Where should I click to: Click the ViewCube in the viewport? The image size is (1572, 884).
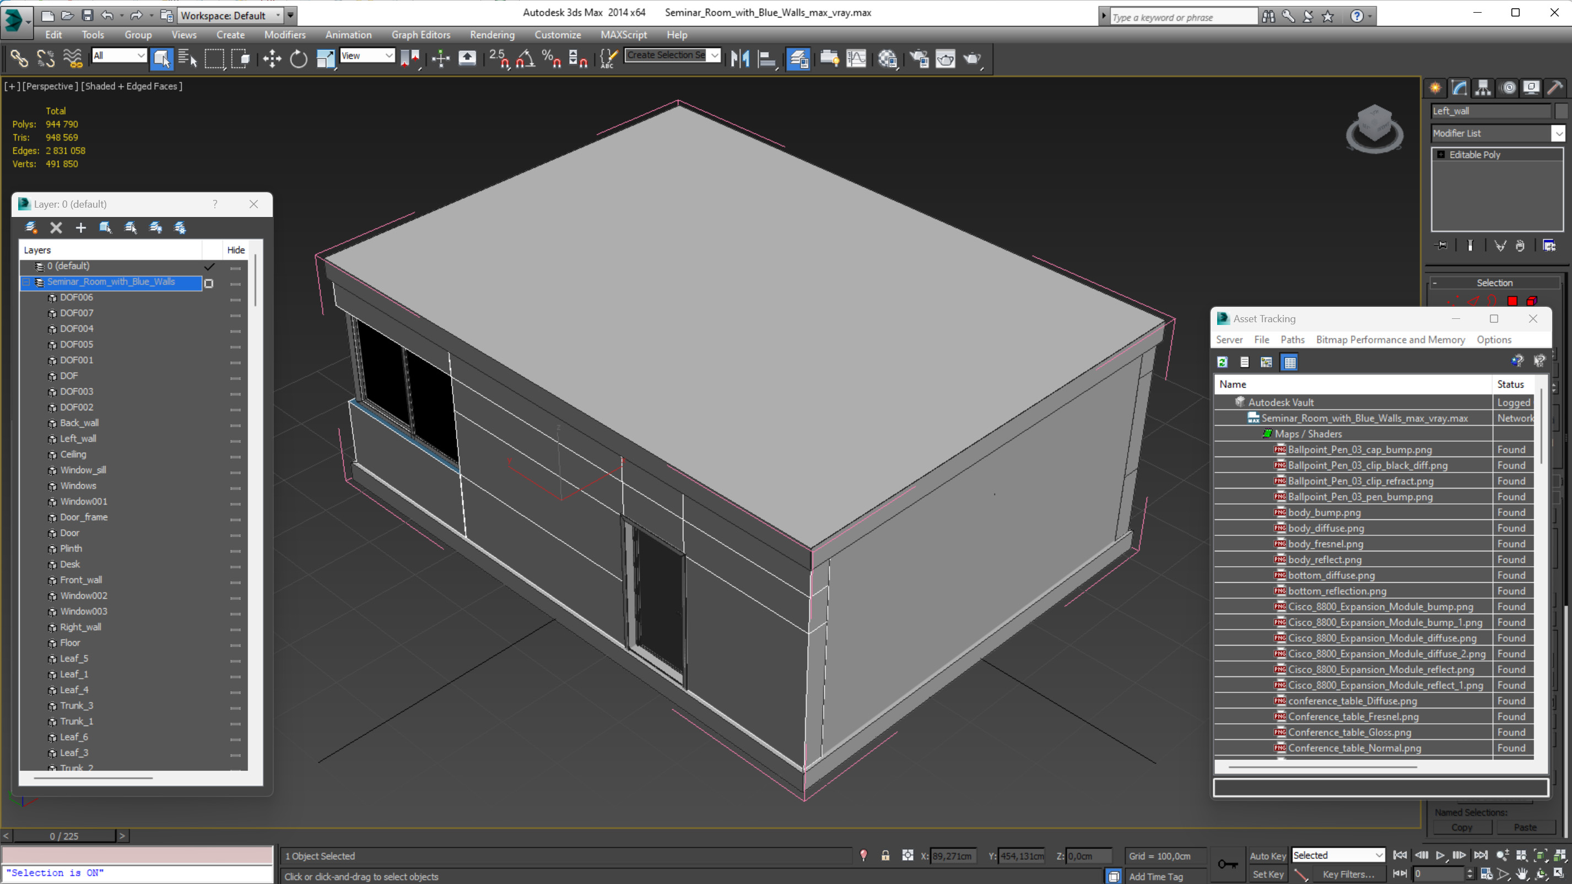click(x=1374, y=128)
